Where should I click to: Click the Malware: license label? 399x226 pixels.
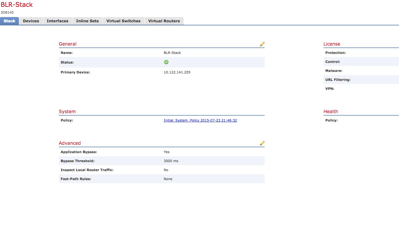coord(334,71)
